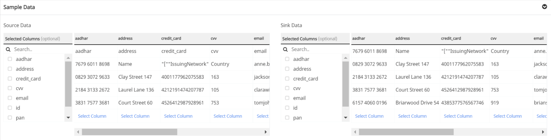
Task: Click the Source Data horizontal scrollbar thumb
Action: pos(129,132)
